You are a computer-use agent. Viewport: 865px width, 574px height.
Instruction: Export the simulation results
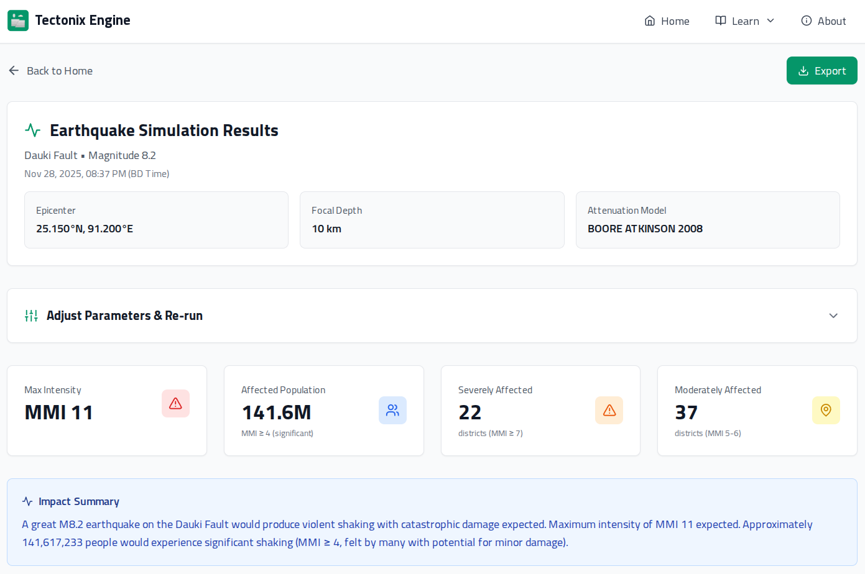coord(822,71)
